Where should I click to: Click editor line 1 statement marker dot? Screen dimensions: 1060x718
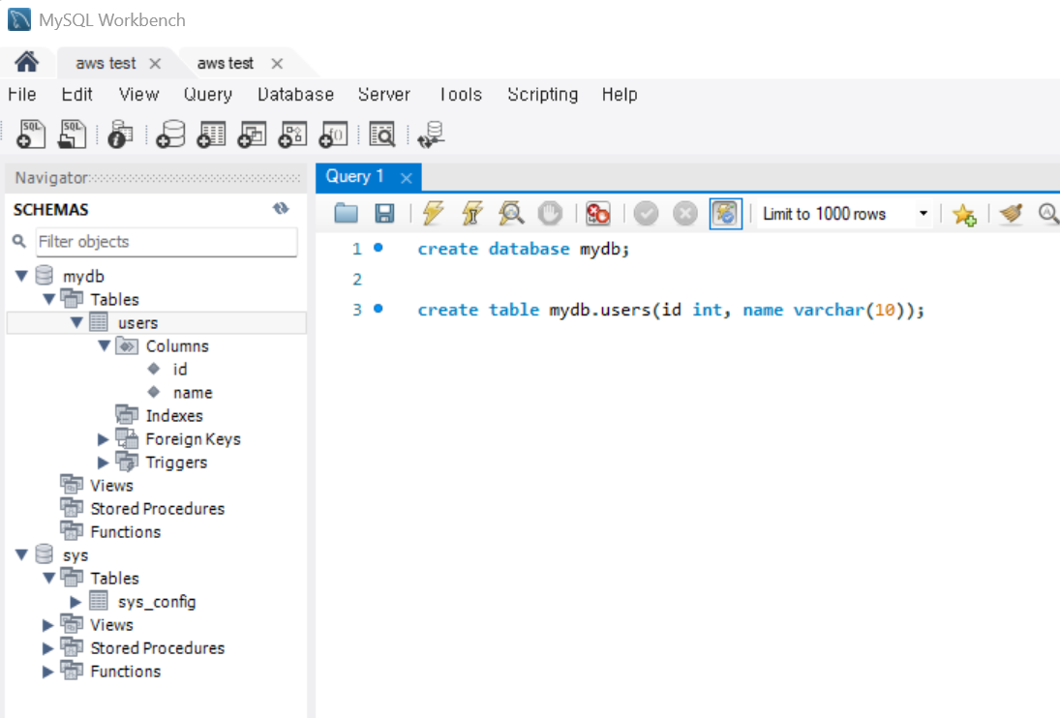click(x=379, y=248)
